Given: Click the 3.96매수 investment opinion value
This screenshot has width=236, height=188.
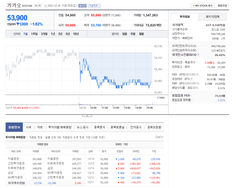Looking at the screenshot, I should click(x=209, y=63).
